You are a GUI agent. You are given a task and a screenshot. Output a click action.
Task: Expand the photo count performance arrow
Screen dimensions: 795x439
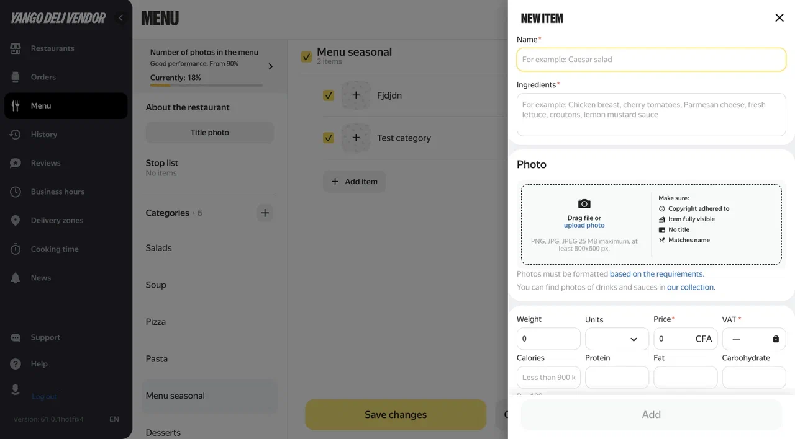pyautogui.click(x=270, y=66)
